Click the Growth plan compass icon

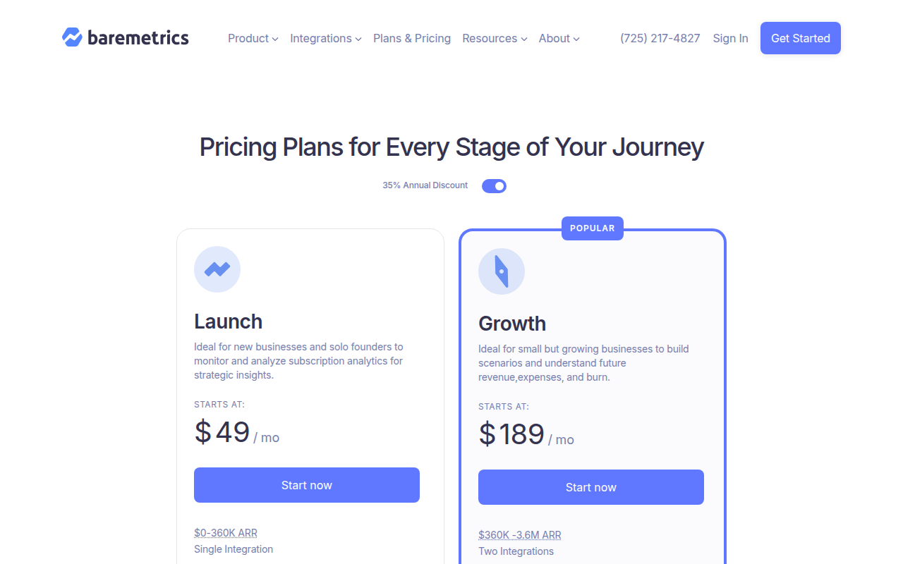pyautogui.click(x=502, y=271)
